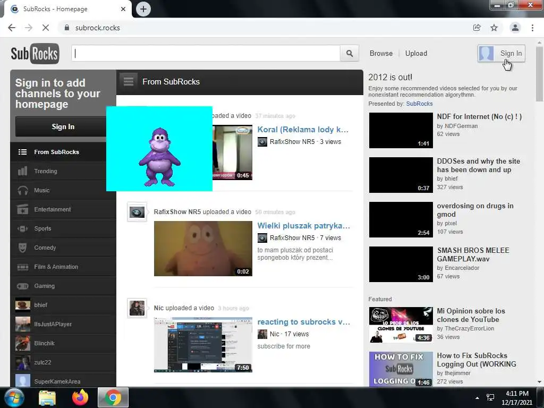The width and height of the screenshot is (544, 408).
Task: Click the search magnifier button
Action: pyautogui.click(x=350, y=54)
